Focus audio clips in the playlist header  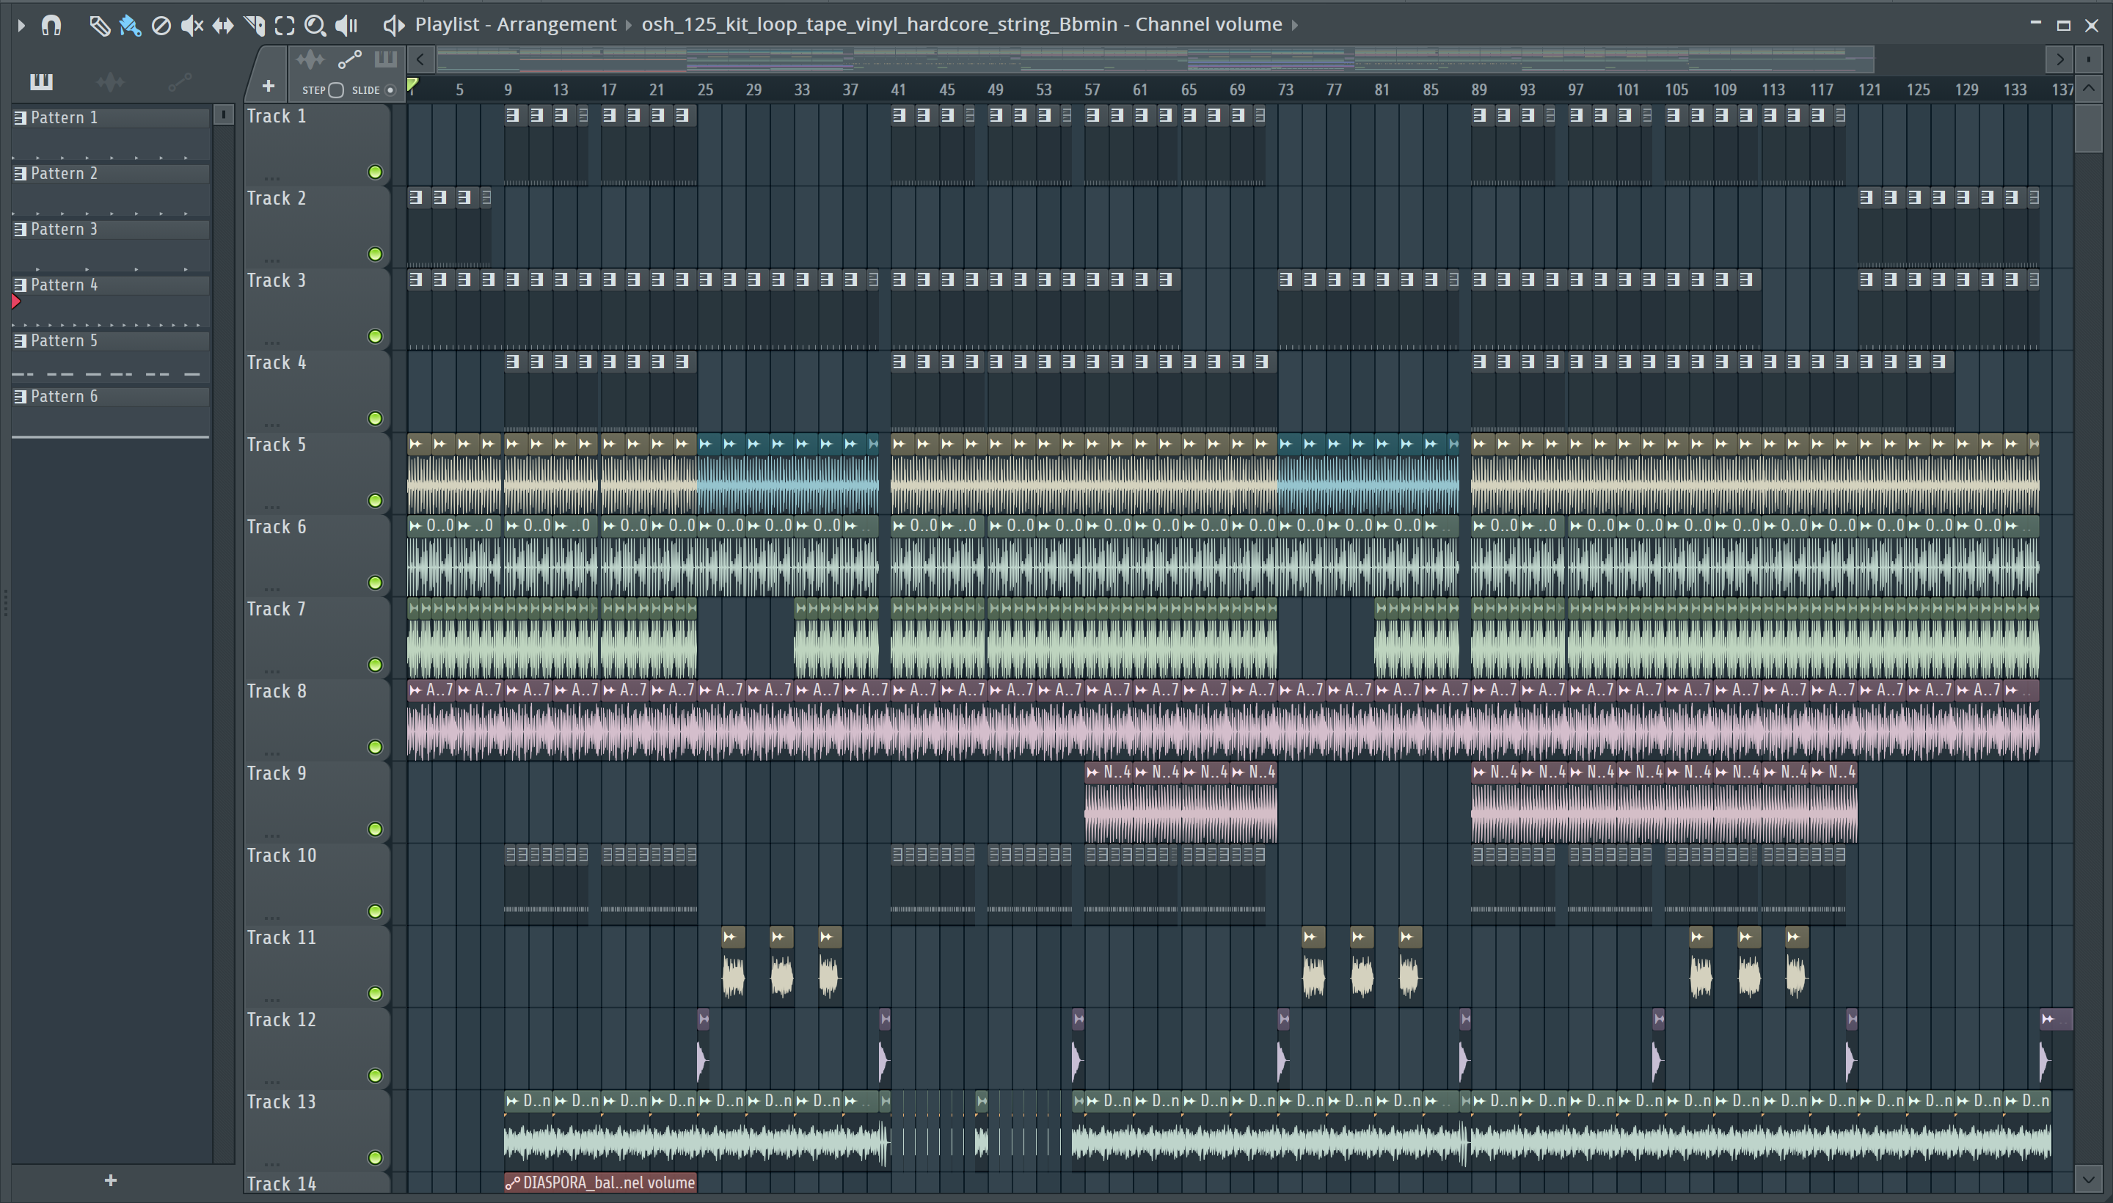click(x=310, y=59)
